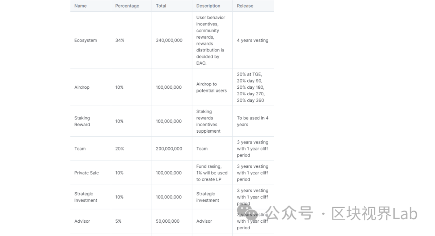Viewport: 435px width, 236px height.
Task: Click the Total column header
Action: [161, 6]
